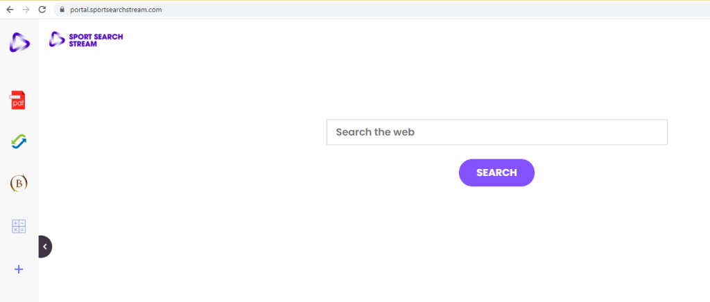This screenshot has width=710, height=302.
Task: Open the calculator sidebar icon
Action: [19, 226]
